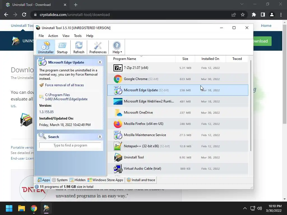Switch to the Windows Store Apps tab
The width and height of the screenshot is (287, 215).
tap(105, 180)
